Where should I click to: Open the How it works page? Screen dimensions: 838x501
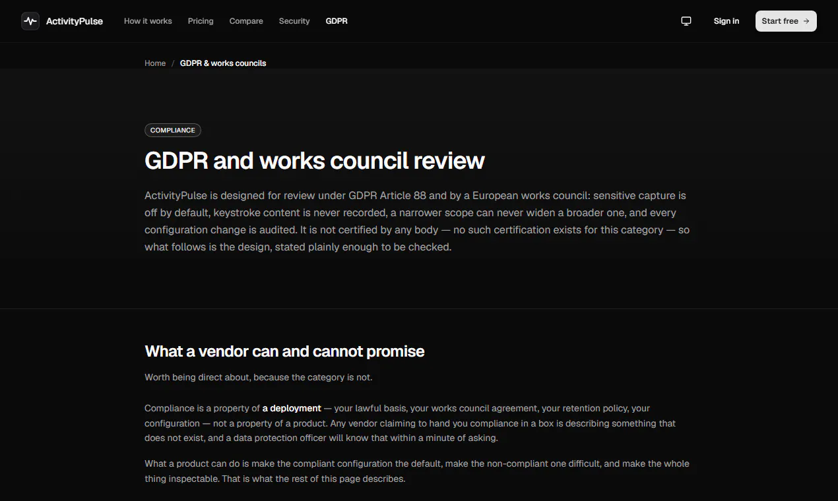click(x=148, y=21)
